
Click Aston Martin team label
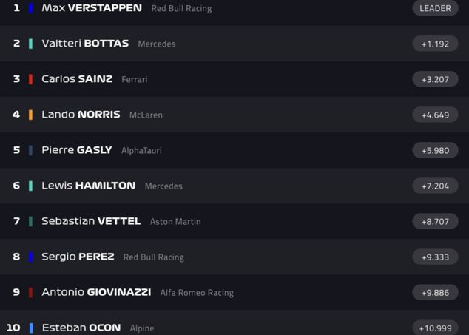point(175,222)
